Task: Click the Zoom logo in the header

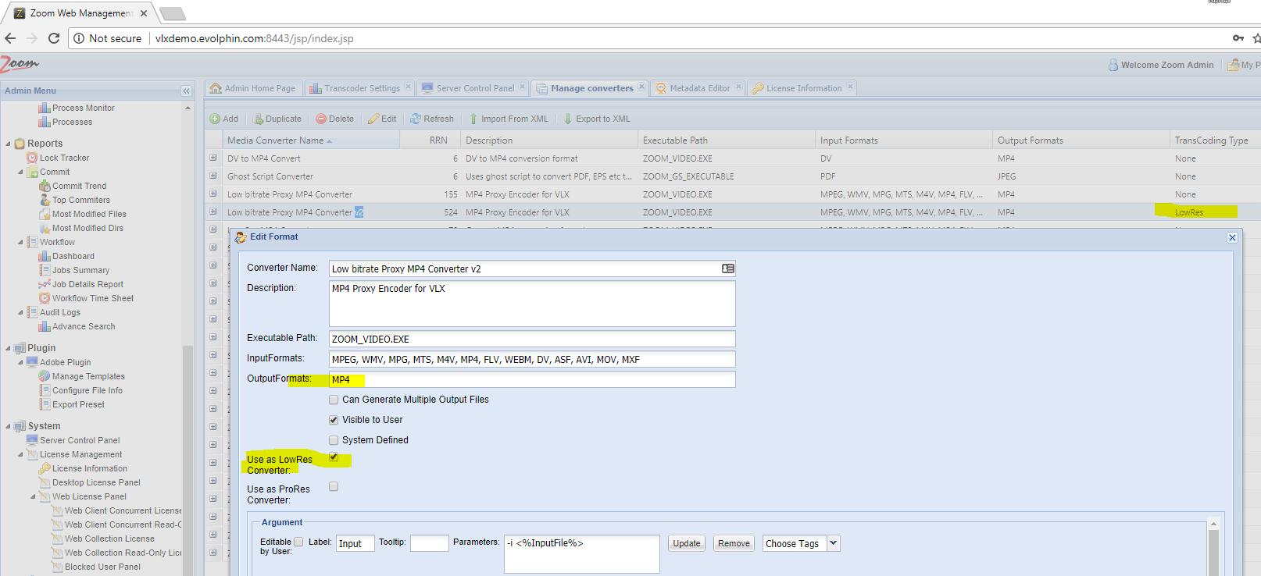Action: pos(20,64)
